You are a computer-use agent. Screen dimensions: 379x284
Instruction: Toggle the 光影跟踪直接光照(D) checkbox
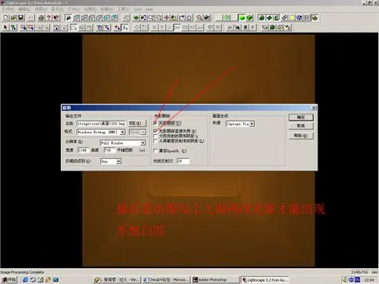pyautogui.click(x=155, y=131)
